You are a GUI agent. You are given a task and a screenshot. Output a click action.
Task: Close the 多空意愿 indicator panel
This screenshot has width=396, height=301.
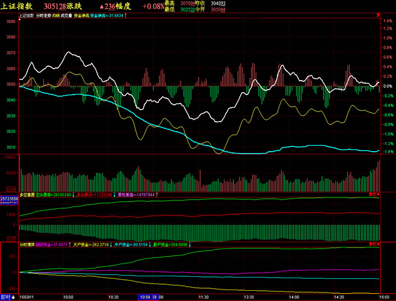(x=378, y=194)
